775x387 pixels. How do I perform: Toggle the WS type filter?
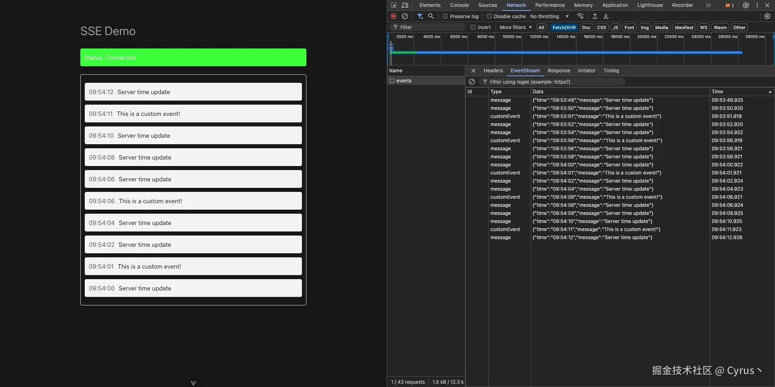point(704,27)
